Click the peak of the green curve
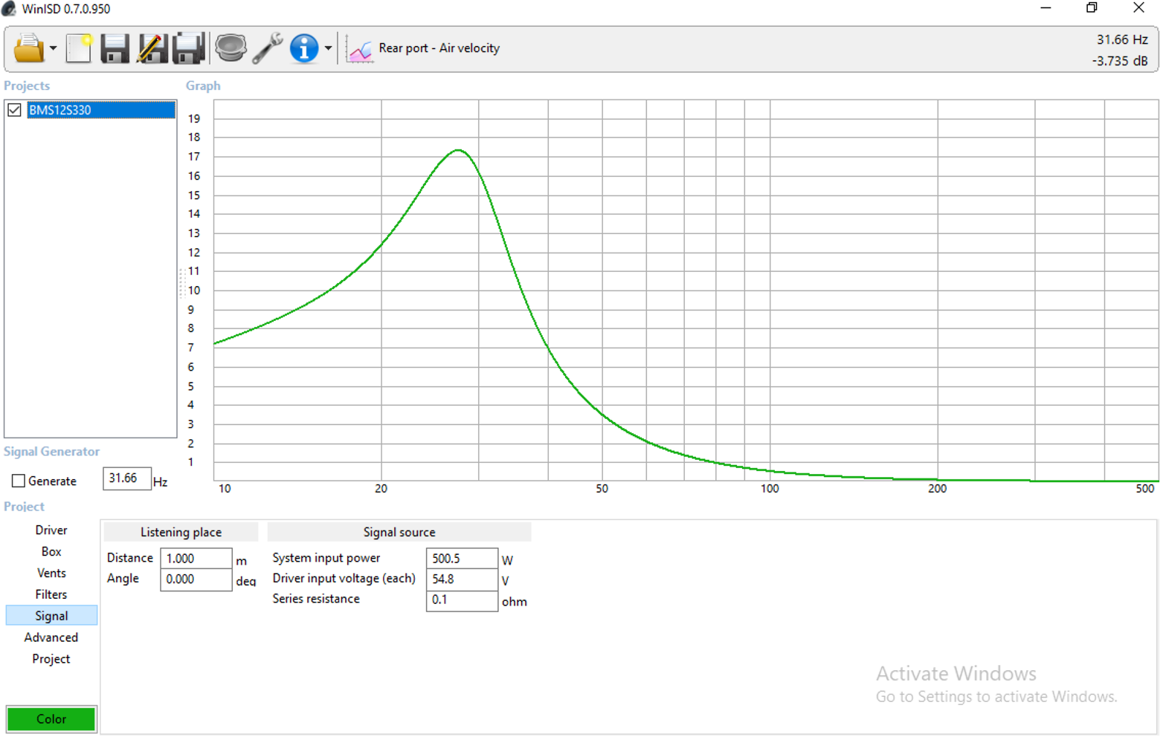The width and height of the screenshot is (1160, 737). [458, 150]
